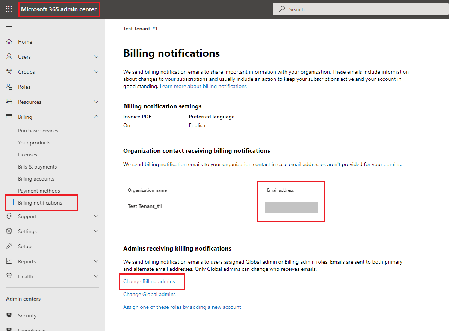This screenshot has height=331, width=449.
Task: Expand the Resources menu chevron
Action: pos(96,102)
